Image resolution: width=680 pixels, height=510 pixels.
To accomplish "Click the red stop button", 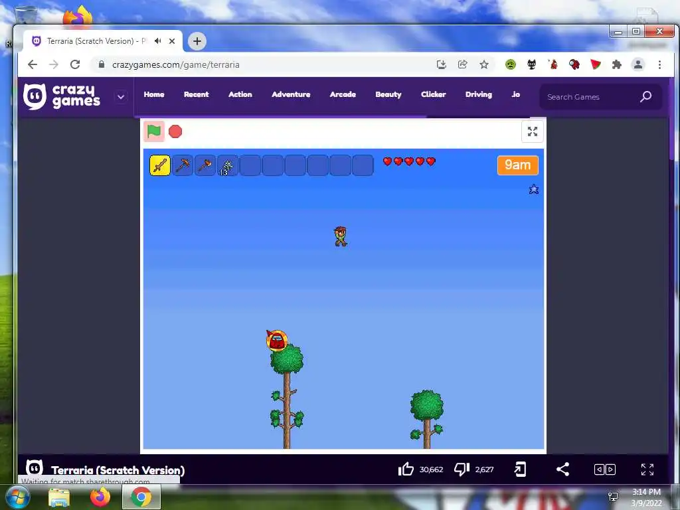I will point(175,131).
